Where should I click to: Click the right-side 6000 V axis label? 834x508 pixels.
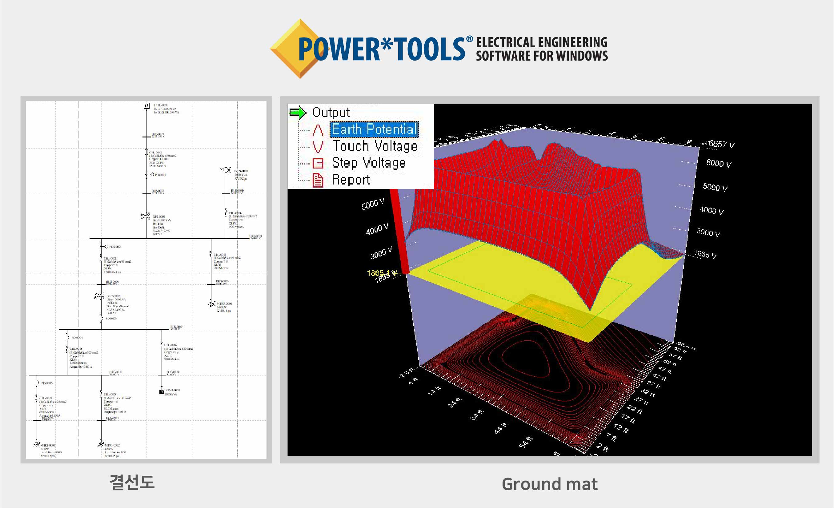(719, 163)
